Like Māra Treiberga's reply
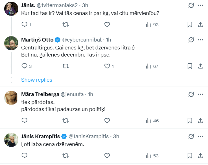Viewport: 208px width, 165px height. pos(107,121)
